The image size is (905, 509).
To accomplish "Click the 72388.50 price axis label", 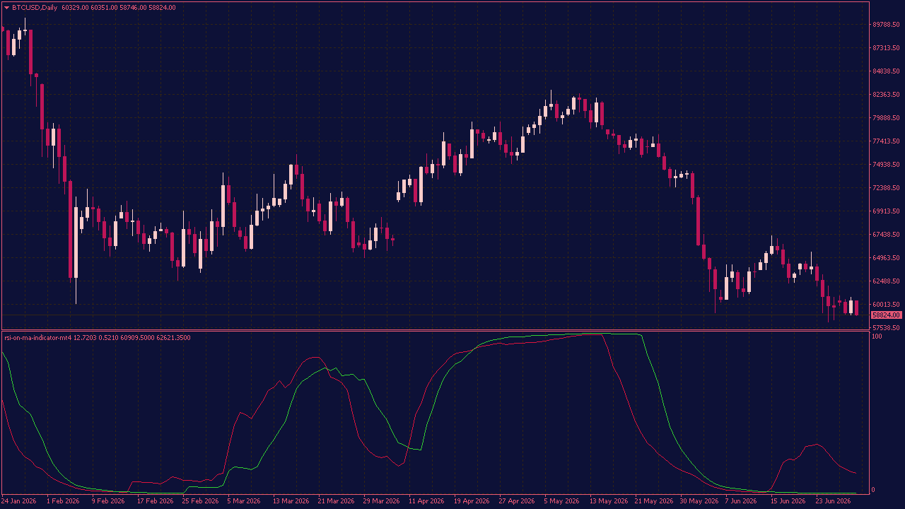I will pos(886,188).
